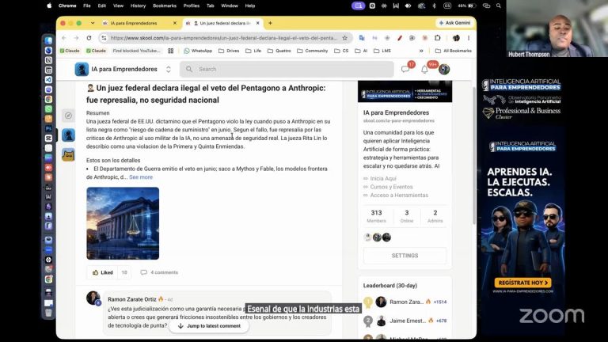Click the Apple menu icon
Viewport: 608px width, 342px height.
(49, 6)
